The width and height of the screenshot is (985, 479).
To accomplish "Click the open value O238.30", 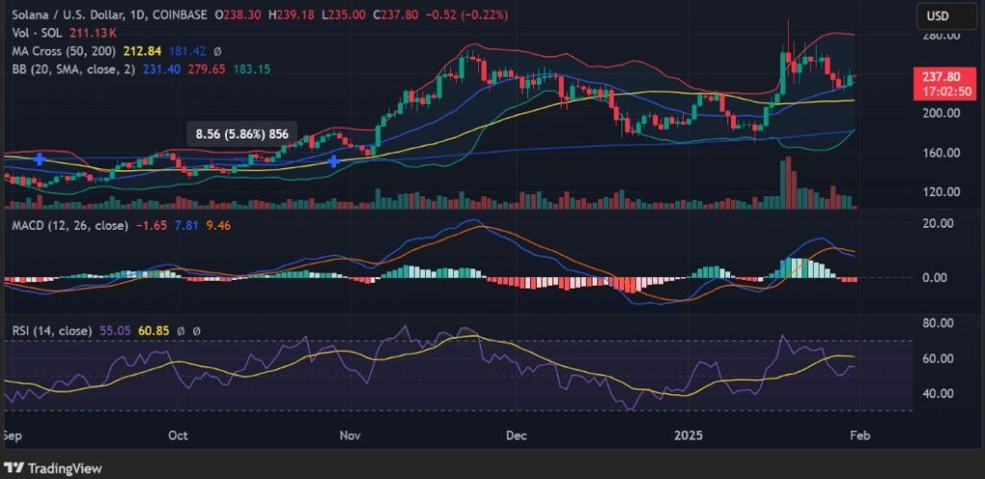I will [238, 14].
